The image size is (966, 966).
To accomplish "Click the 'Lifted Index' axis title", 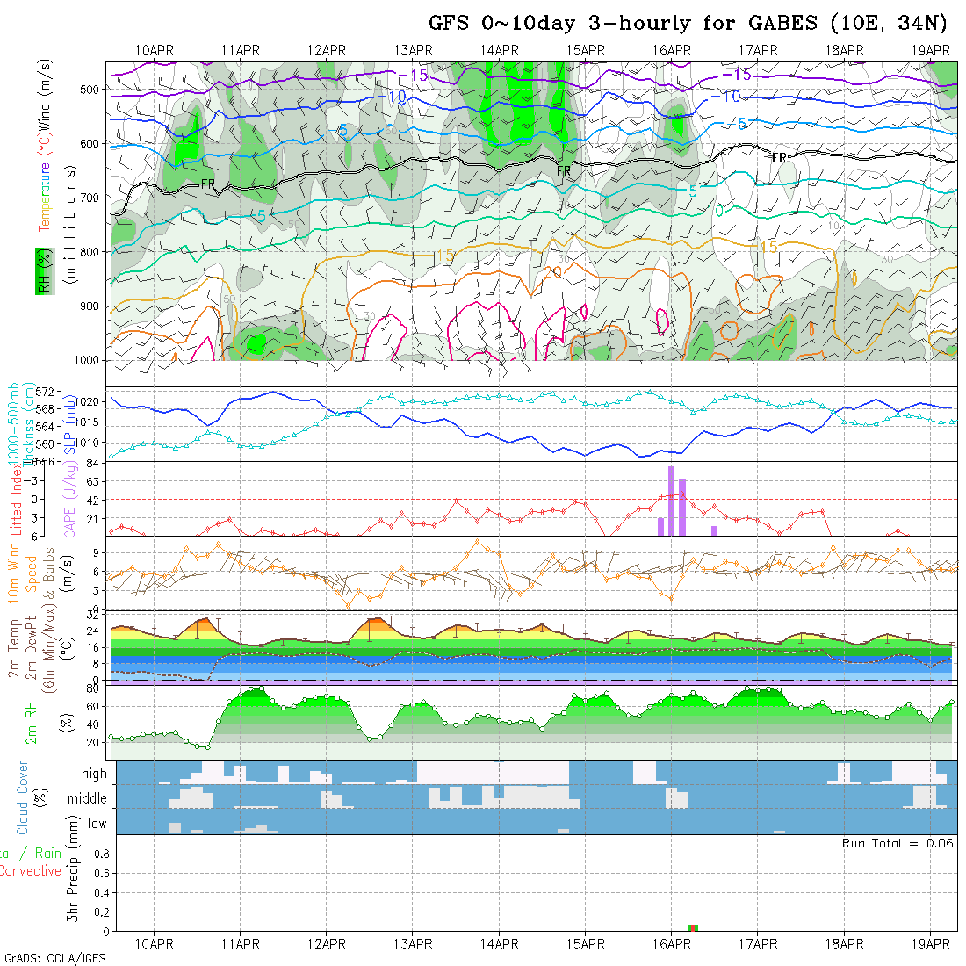I will click(x=17, y=501).
